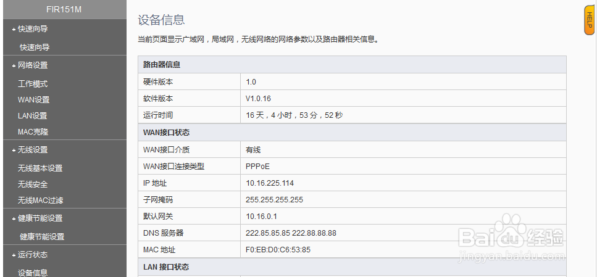Open the indented 健康节能设置 sub-item link
This screenshot has height=277, width=597.
click(42, 237)
